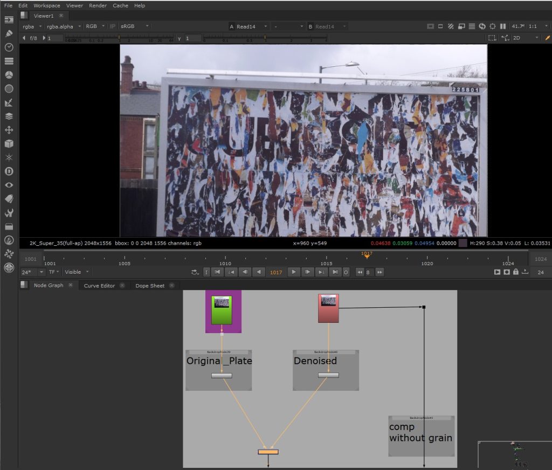552x470 pixels.
Task: Step back one frame
Action: [x=245, y=272]
